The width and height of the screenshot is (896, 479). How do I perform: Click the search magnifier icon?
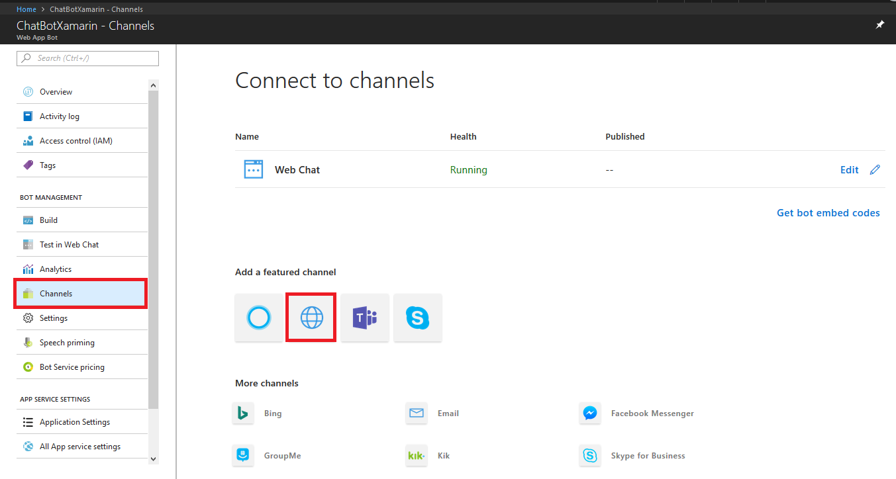26,58
